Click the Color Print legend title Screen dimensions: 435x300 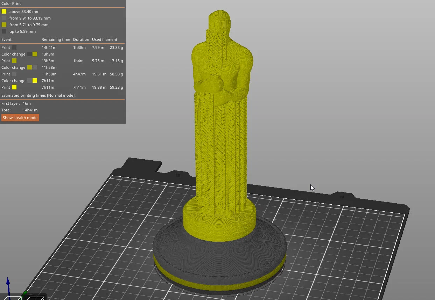tap(11, 3)
